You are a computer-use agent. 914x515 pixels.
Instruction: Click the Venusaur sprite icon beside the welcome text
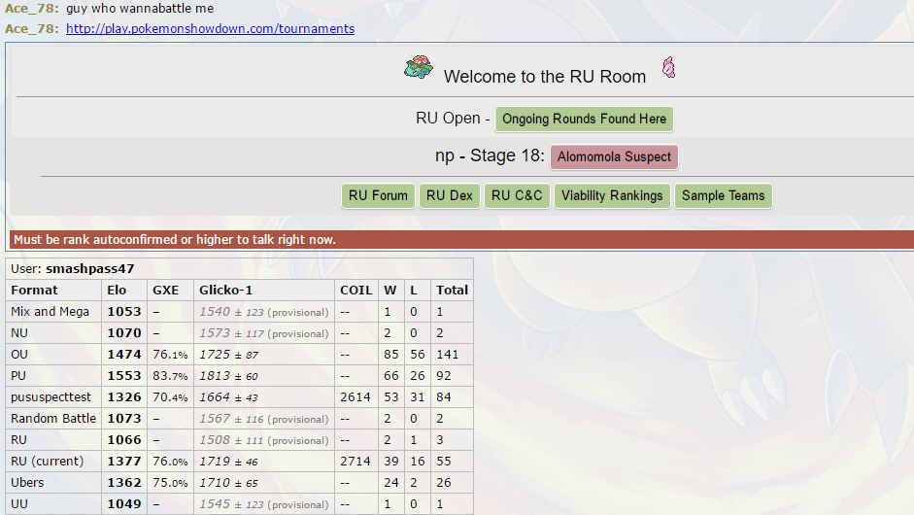tap(419, 68)
